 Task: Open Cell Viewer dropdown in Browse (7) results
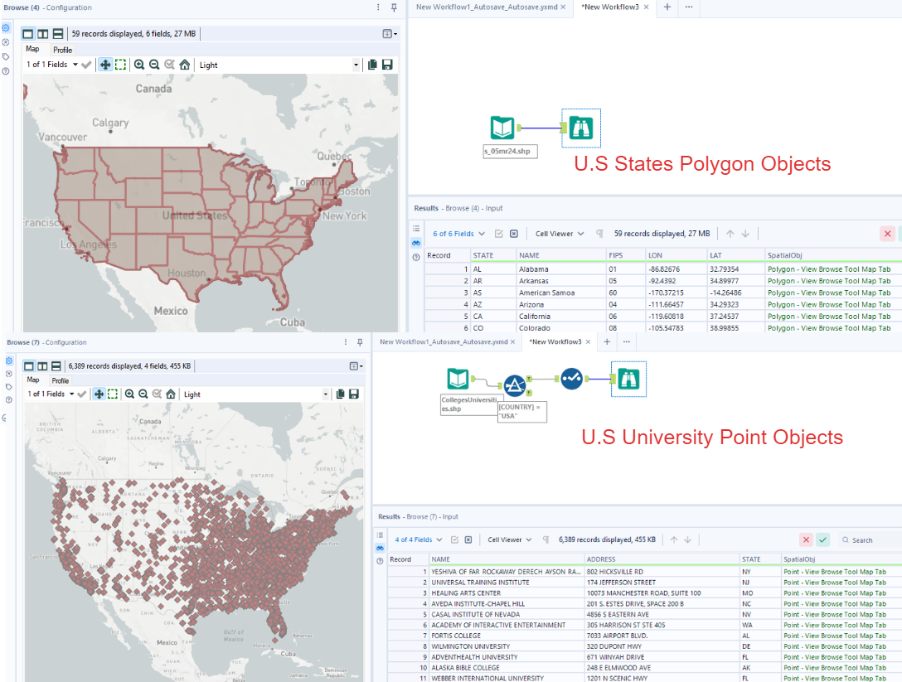(510, 540)
